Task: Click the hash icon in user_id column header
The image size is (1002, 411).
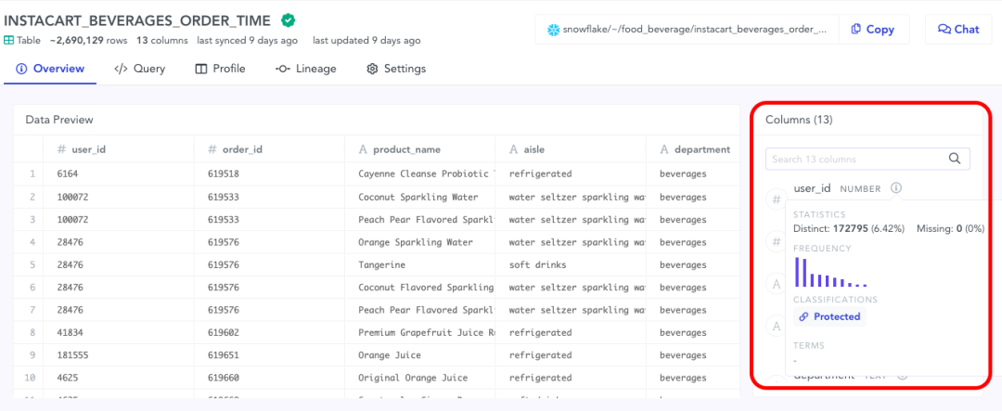Action: (x=61, y=149)
